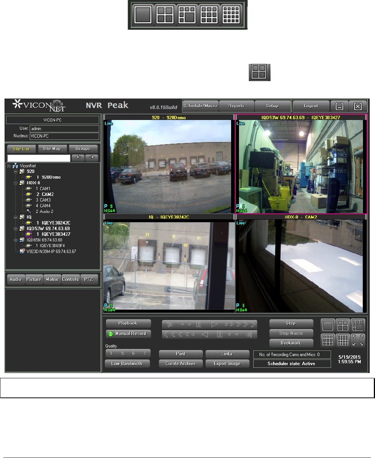
Task: Click camera icon for 1 IQEYE38242C
Action: point(29,223)
